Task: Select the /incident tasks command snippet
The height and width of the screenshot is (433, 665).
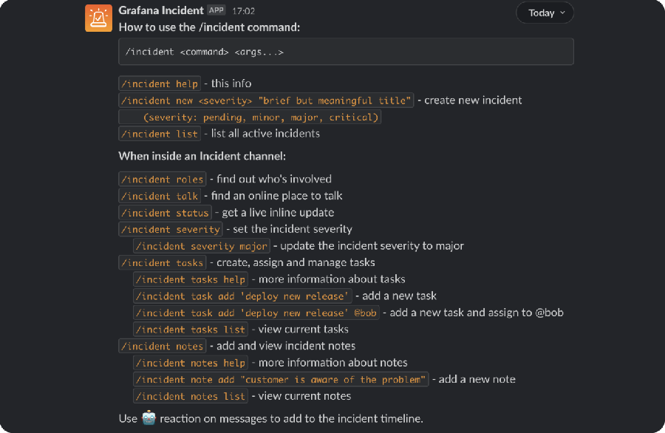Action: [162, 262]
